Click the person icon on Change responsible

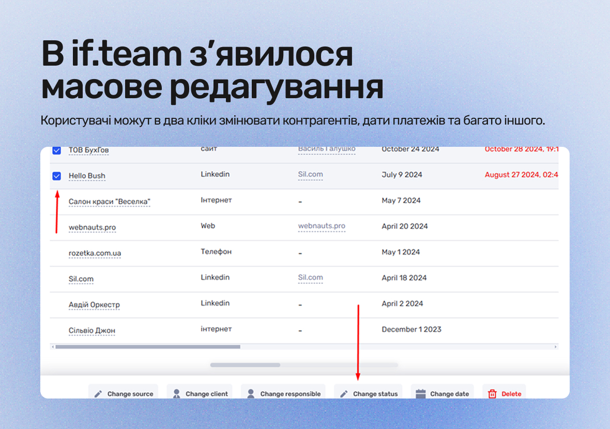(251, 394)
